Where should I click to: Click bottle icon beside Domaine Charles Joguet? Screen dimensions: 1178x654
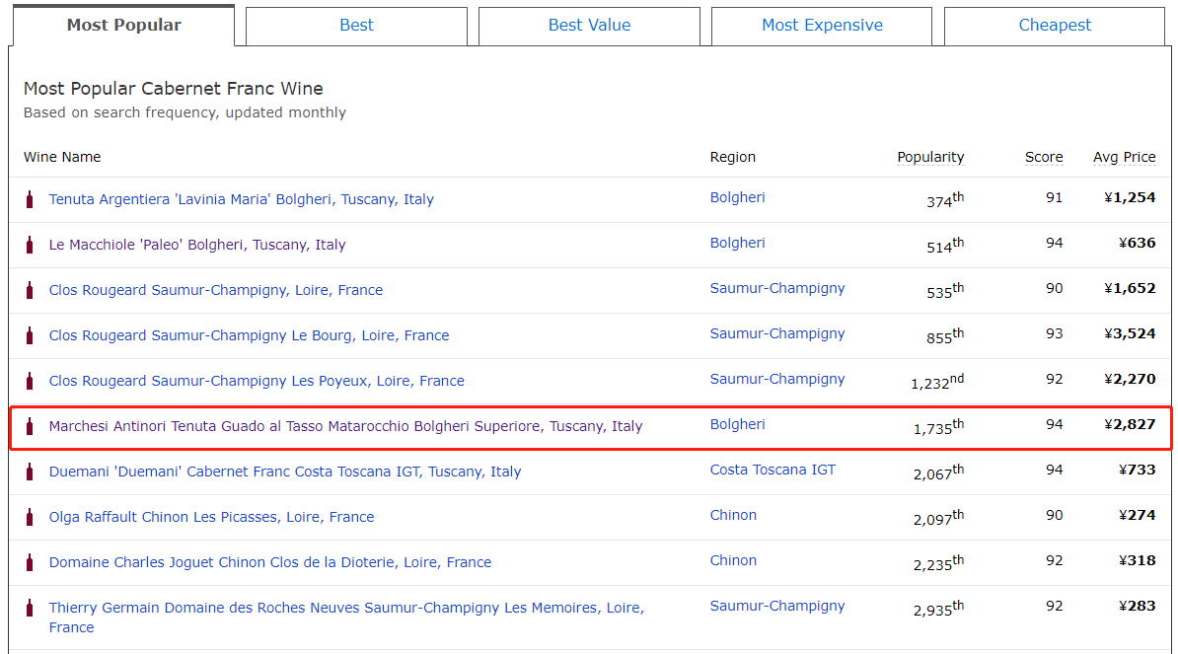pyautogui.click(x=30, y=562)
